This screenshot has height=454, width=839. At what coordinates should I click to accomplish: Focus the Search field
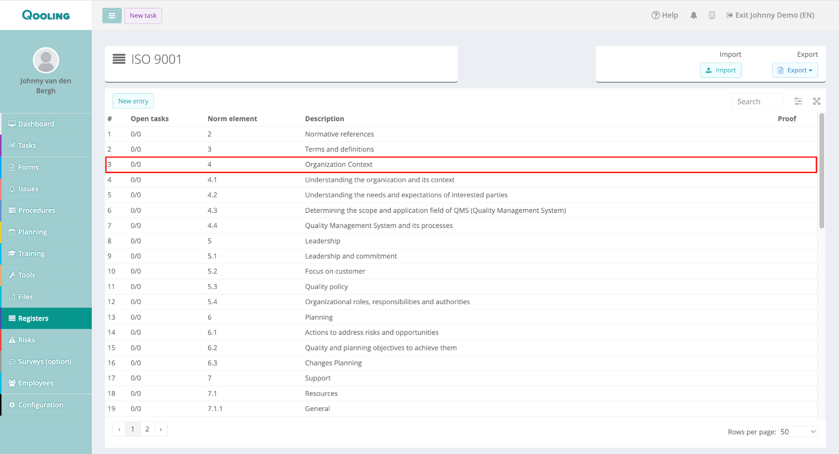[x=757, y=102]
